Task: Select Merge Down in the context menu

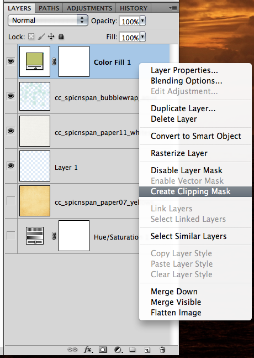Action: pos(174,292)
